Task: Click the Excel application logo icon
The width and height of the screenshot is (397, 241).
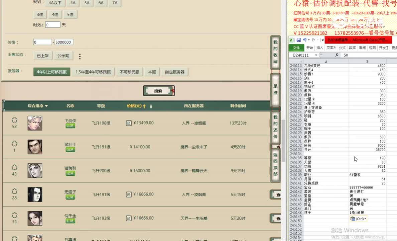Action: pyautogui.click(x=291, y=40)
